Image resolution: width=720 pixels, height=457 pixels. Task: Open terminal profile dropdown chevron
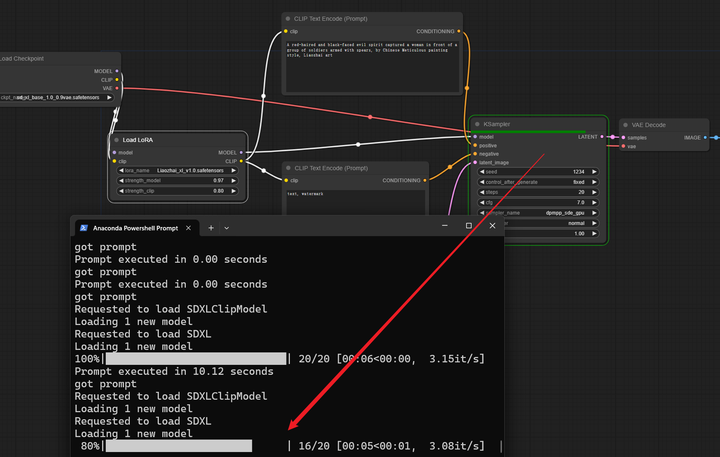pyautogui.click(x=226, y=228)
